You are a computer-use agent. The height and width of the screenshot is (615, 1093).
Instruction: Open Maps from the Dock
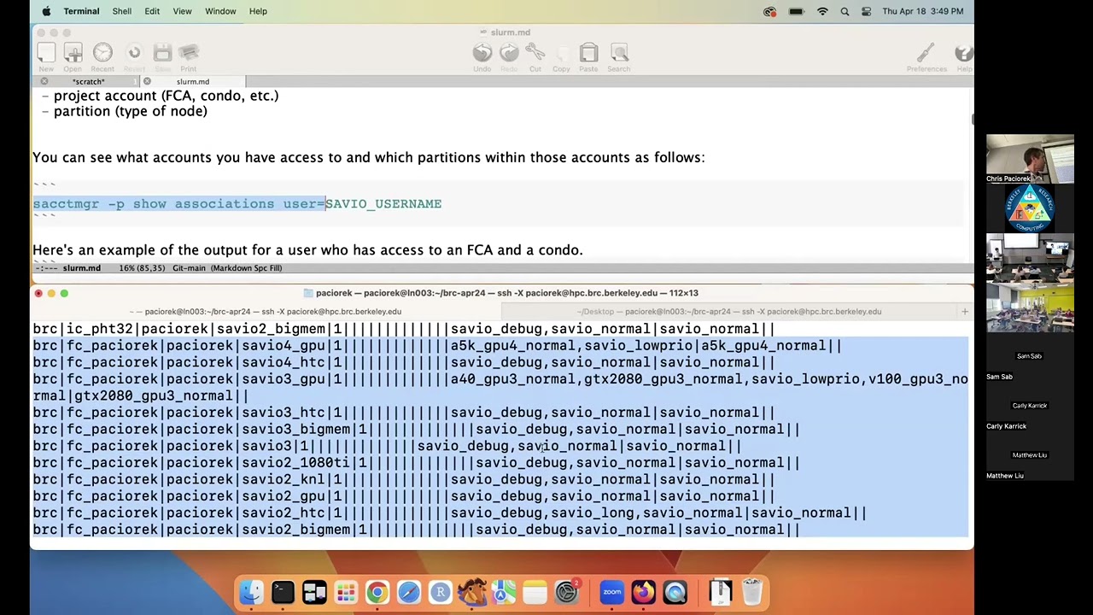click(503, 592)
